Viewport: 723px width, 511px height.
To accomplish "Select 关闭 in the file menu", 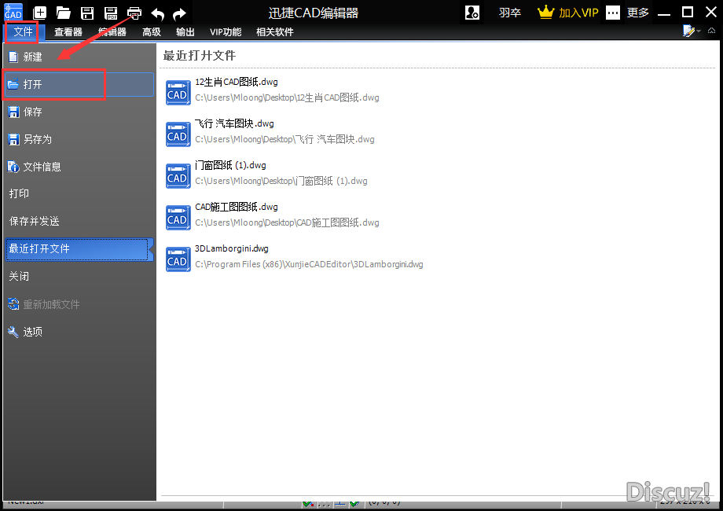I will click(x=20, y=277).
